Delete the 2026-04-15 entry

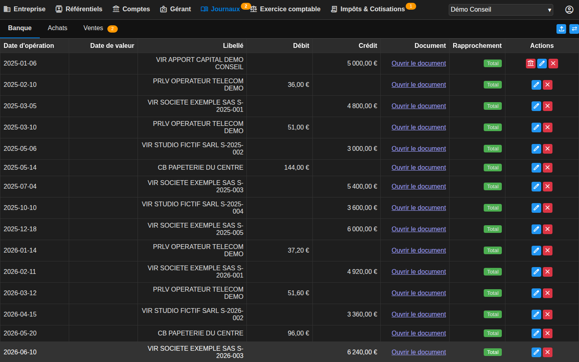(548, 315)
